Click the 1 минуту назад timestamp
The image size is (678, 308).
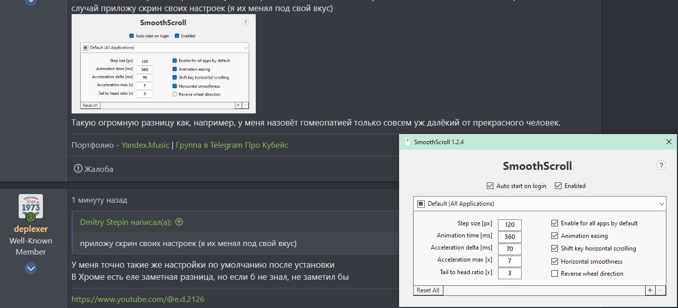point(99,200)
